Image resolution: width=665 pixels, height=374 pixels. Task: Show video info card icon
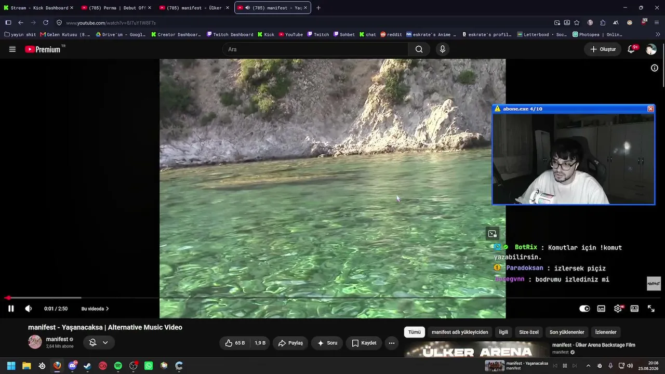655,68
